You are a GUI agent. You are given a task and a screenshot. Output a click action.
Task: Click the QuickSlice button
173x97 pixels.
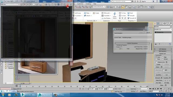[x=158, y=75]
